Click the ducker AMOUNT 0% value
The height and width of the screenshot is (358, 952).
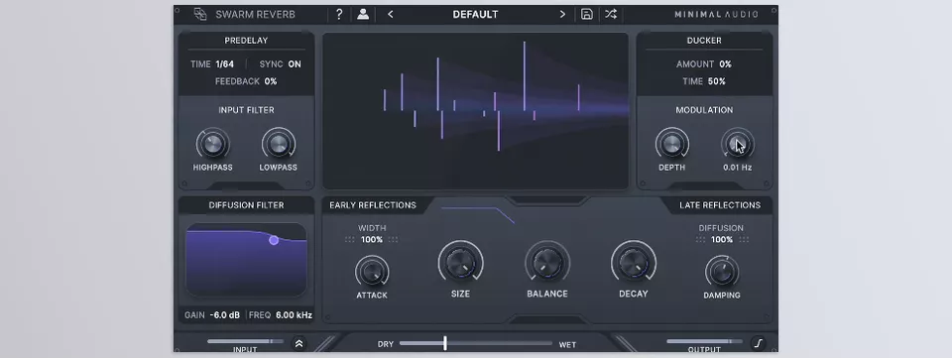click(725, 64)
